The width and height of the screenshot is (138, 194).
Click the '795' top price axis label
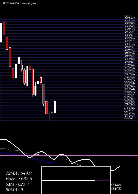coord(128,16)
